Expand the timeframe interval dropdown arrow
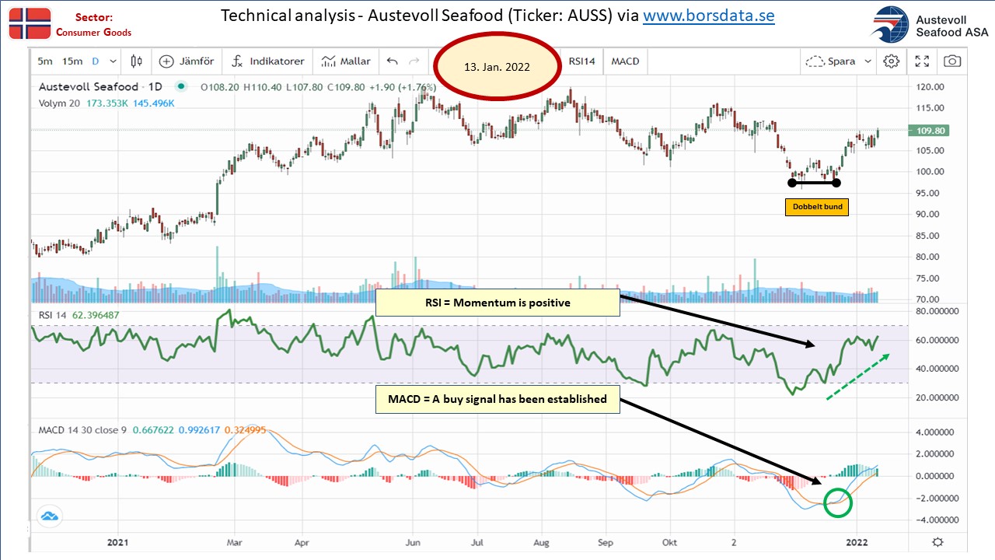This screenshot has height=560, width=995. point(113,61)
